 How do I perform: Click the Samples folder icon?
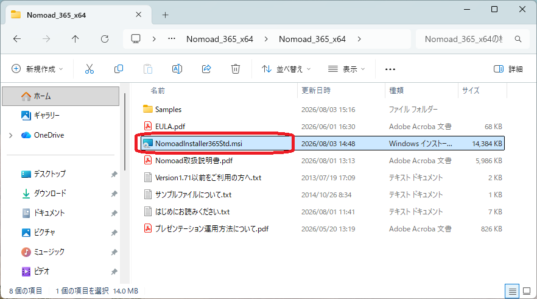(147, 109)
